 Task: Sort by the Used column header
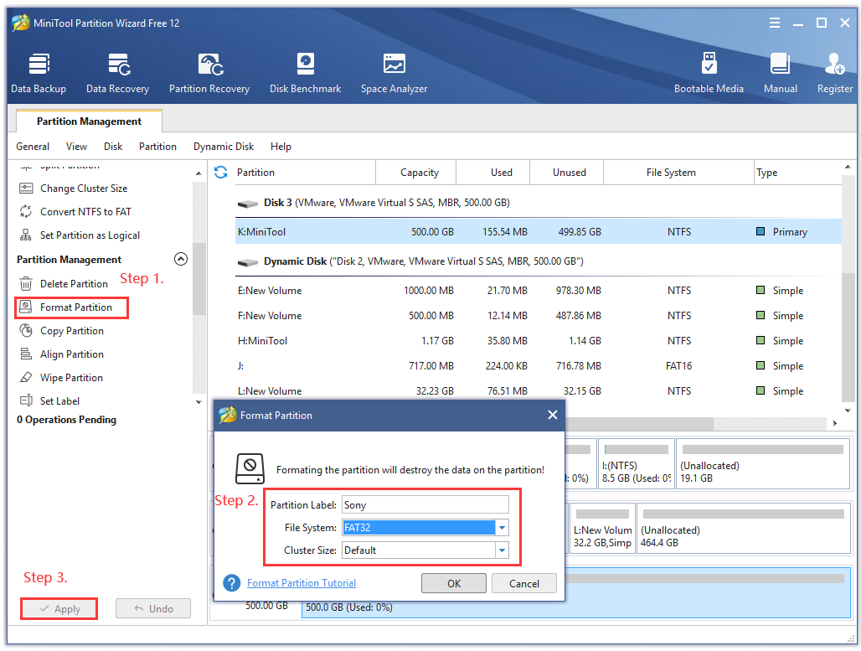point(493,173)
